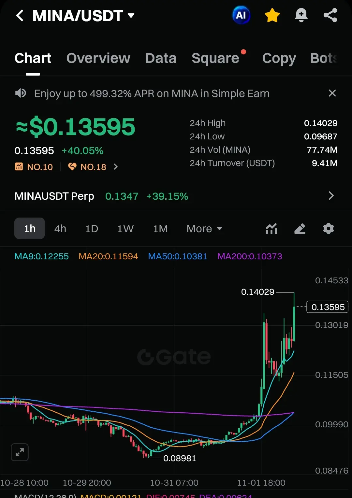Expand the More timeframes dropdown
The image size is (352, 498).
[204, 228]
